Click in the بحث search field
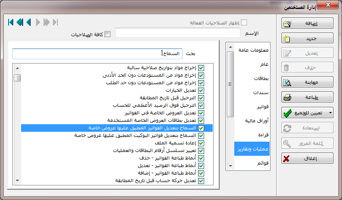Screen dimensions: 342x200 click(97, 54)
